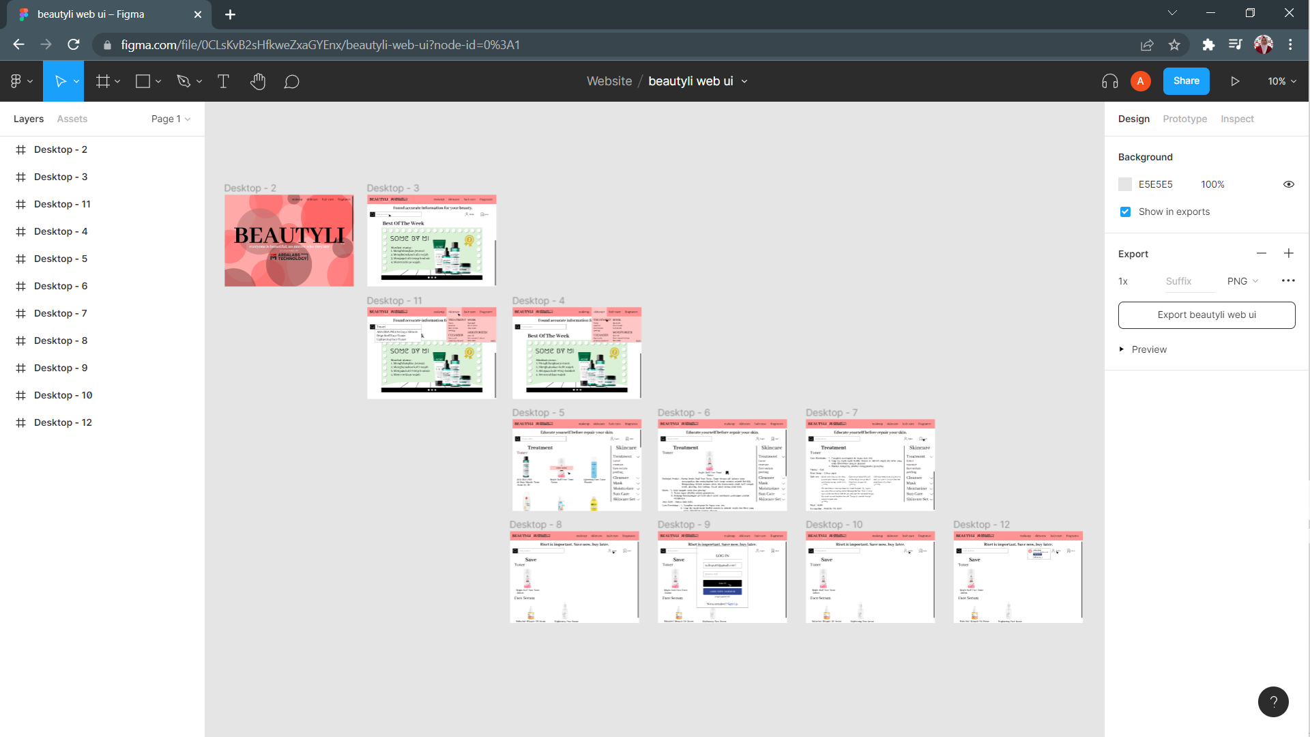The height and width of the screenshot is (737, 1310).
Task: Select the Comment tool
Action: point(291,82)
